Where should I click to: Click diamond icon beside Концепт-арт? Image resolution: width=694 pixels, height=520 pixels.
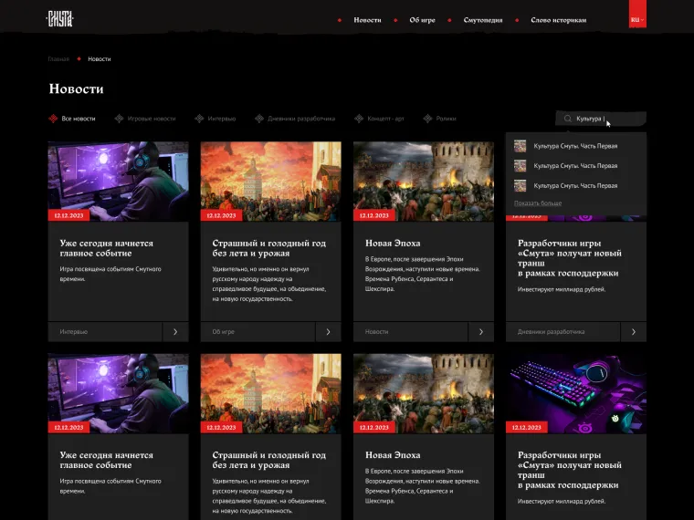click(359, 119)
